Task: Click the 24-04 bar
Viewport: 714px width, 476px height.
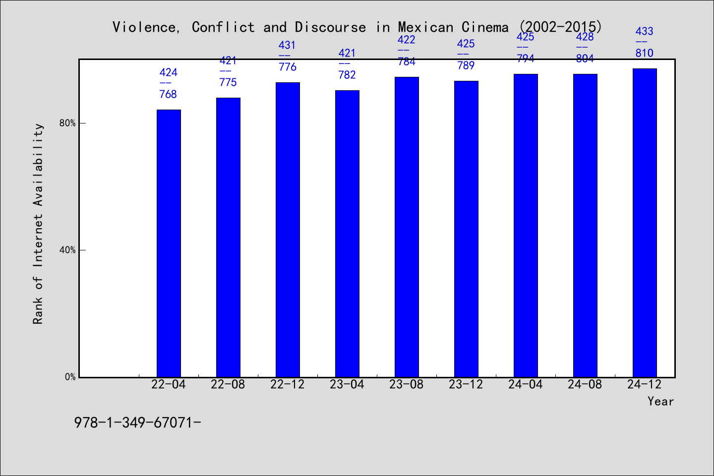Action: [526, 226]
